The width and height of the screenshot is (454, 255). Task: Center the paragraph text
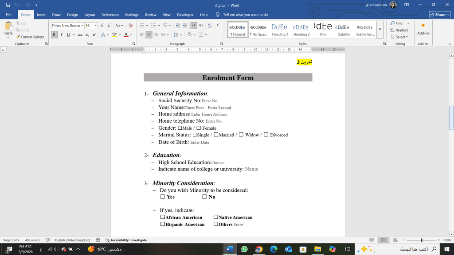(149, 35)
